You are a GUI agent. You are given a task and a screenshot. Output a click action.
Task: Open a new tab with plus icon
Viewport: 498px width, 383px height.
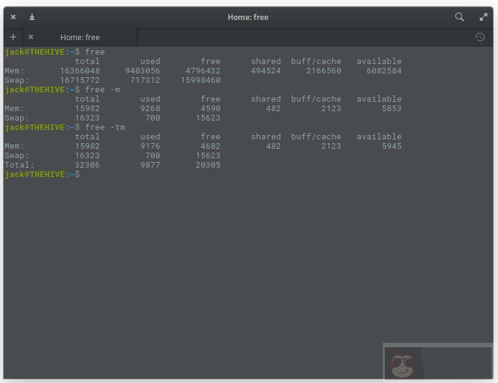tap(13, 37)
